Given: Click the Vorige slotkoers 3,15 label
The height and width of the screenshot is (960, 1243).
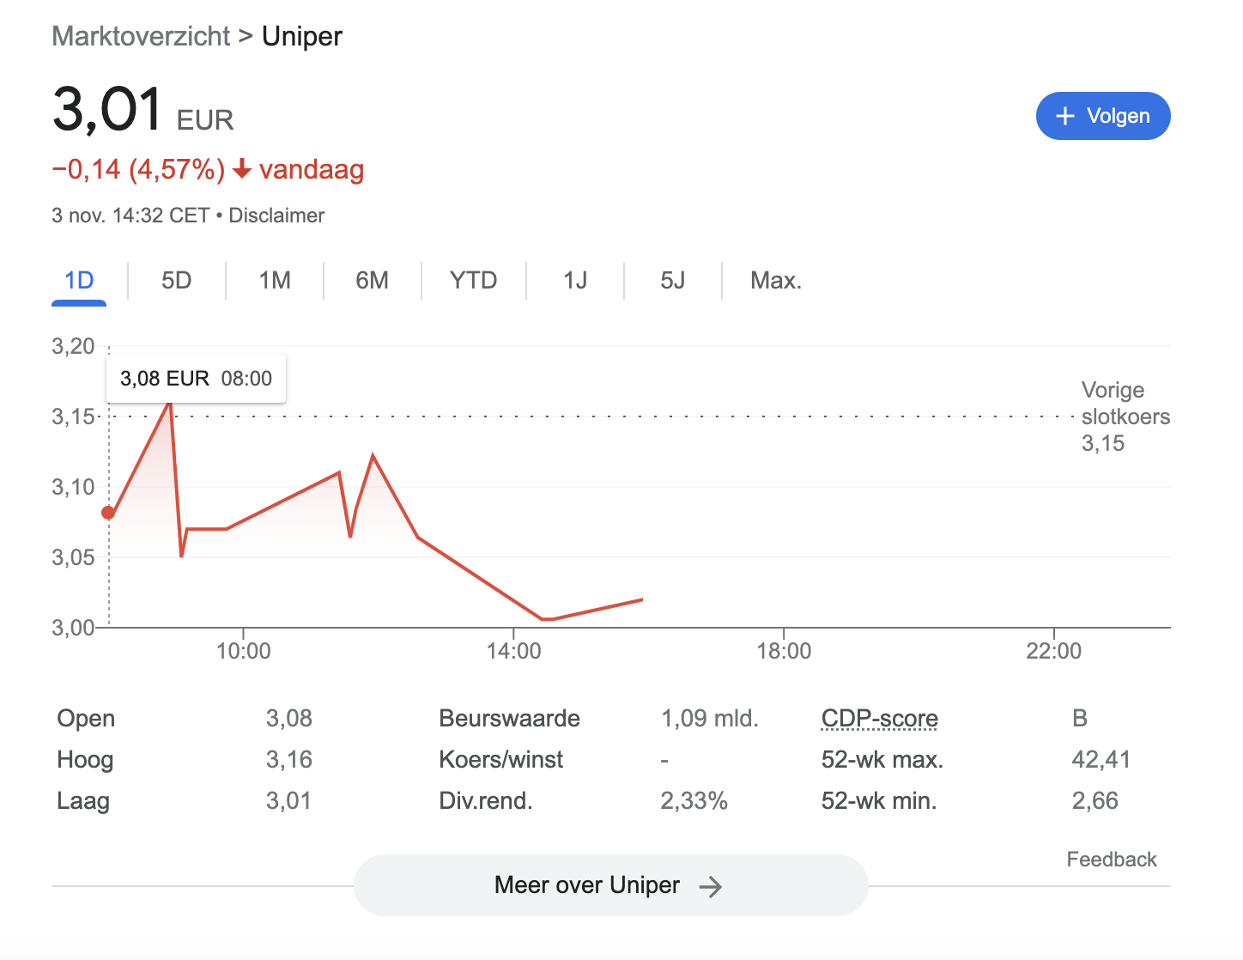Looking at the screenshot, I should click(1125, 416).
